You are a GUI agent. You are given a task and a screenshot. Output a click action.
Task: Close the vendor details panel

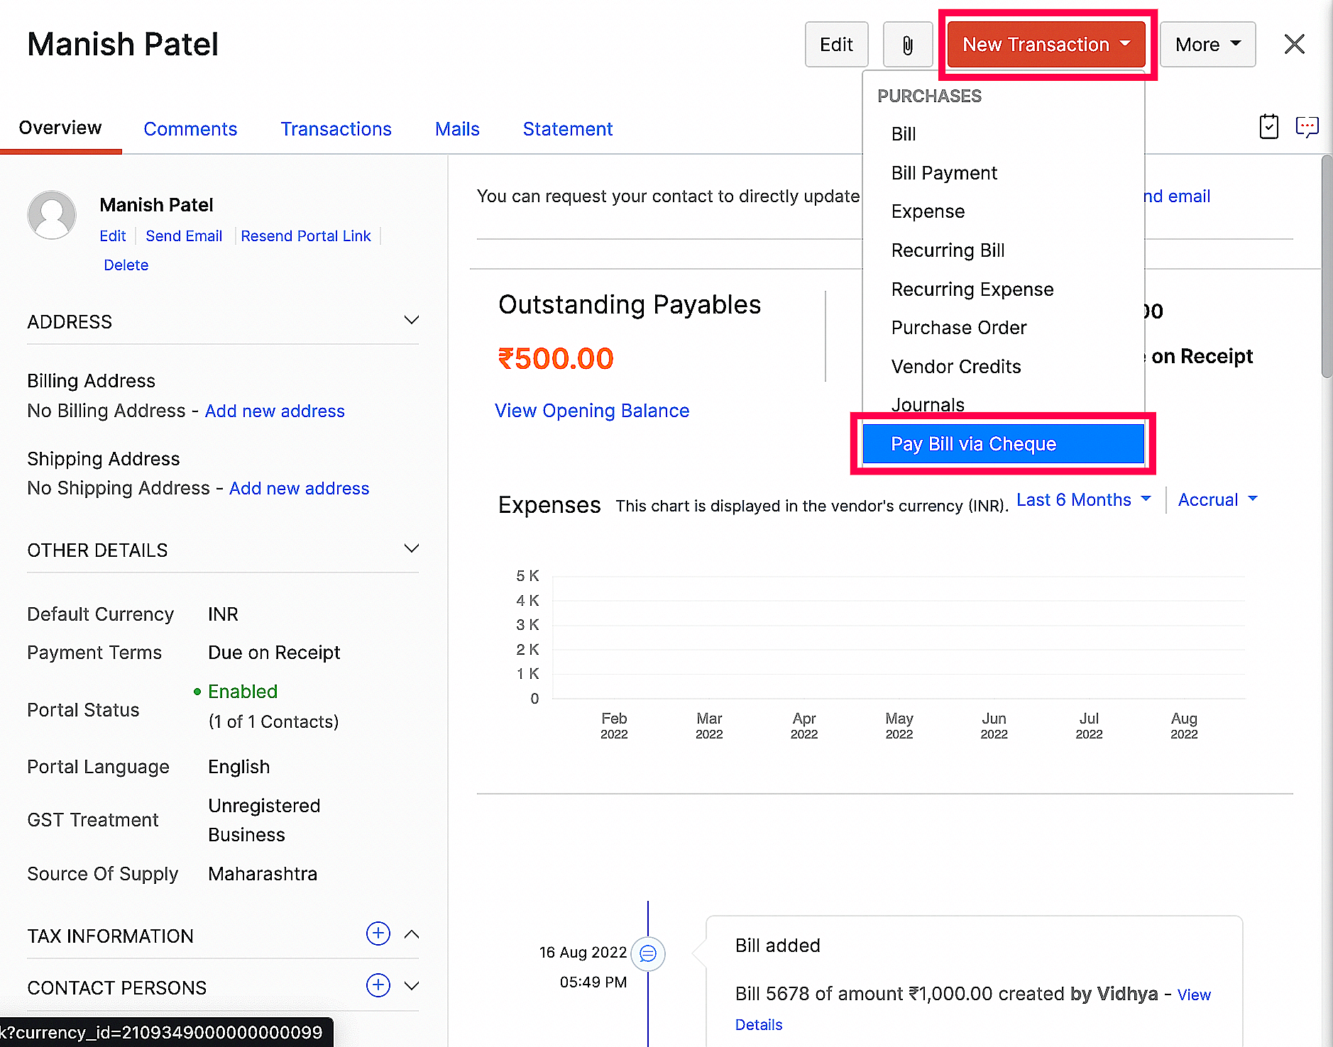pos(1294,44)
